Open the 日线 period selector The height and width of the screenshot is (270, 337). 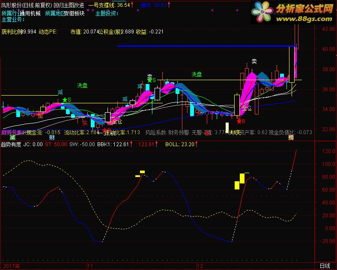(325, 266)
